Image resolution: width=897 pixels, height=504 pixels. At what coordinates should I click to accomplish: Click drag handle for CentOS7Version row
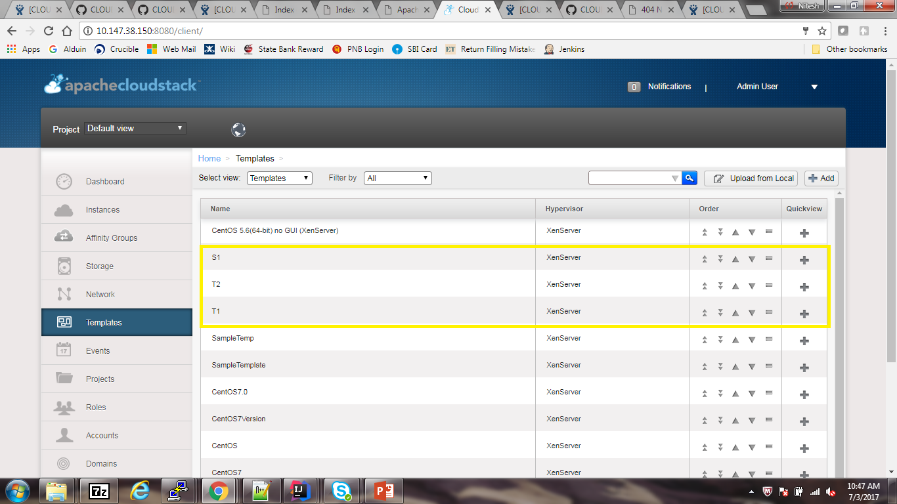point(769,420)
